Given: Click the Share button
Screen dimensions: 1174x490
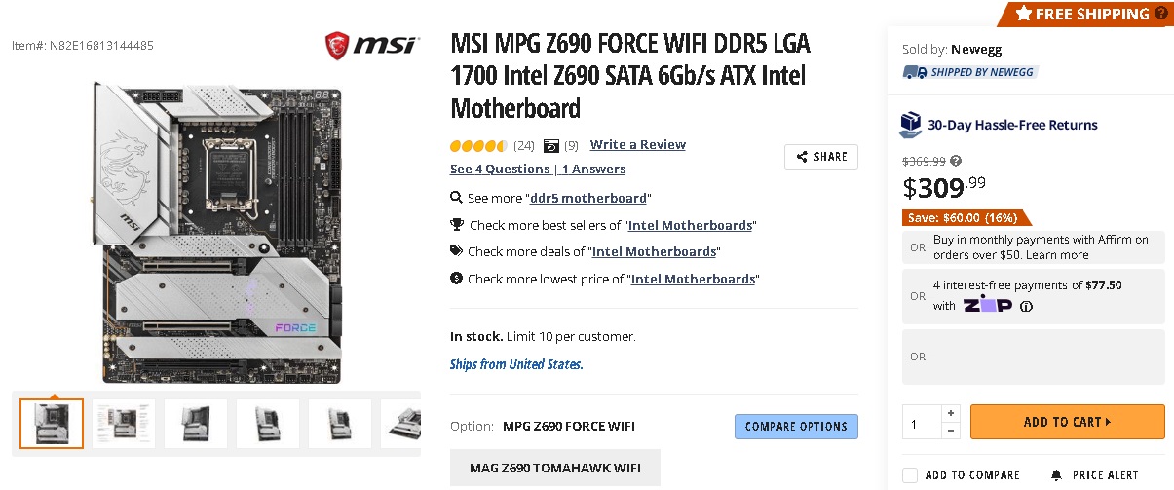Looking at the screenshot, I should pos(821,157).
